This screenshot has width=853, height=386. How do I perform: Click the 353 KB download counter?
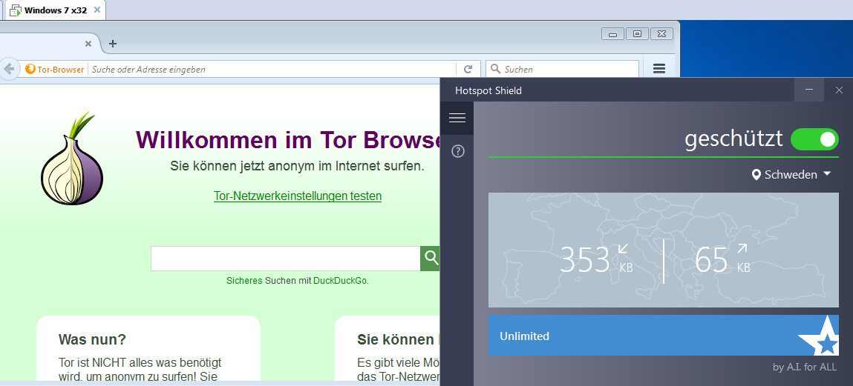tap(595, 259)
